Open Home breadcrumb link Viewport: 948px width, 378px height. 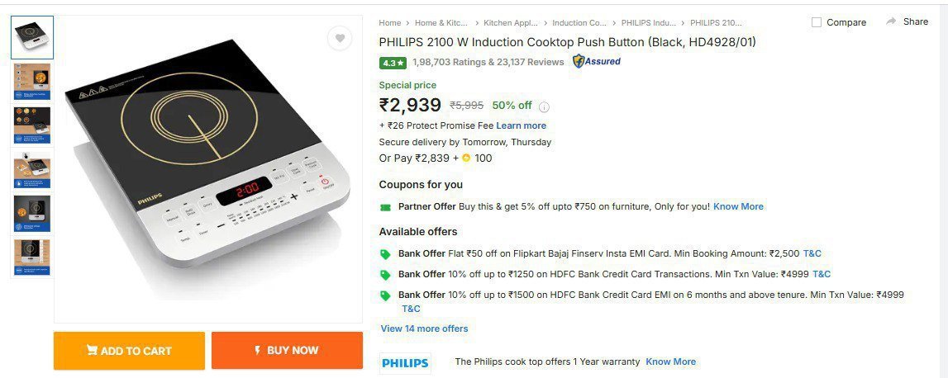tap(389, 23)
